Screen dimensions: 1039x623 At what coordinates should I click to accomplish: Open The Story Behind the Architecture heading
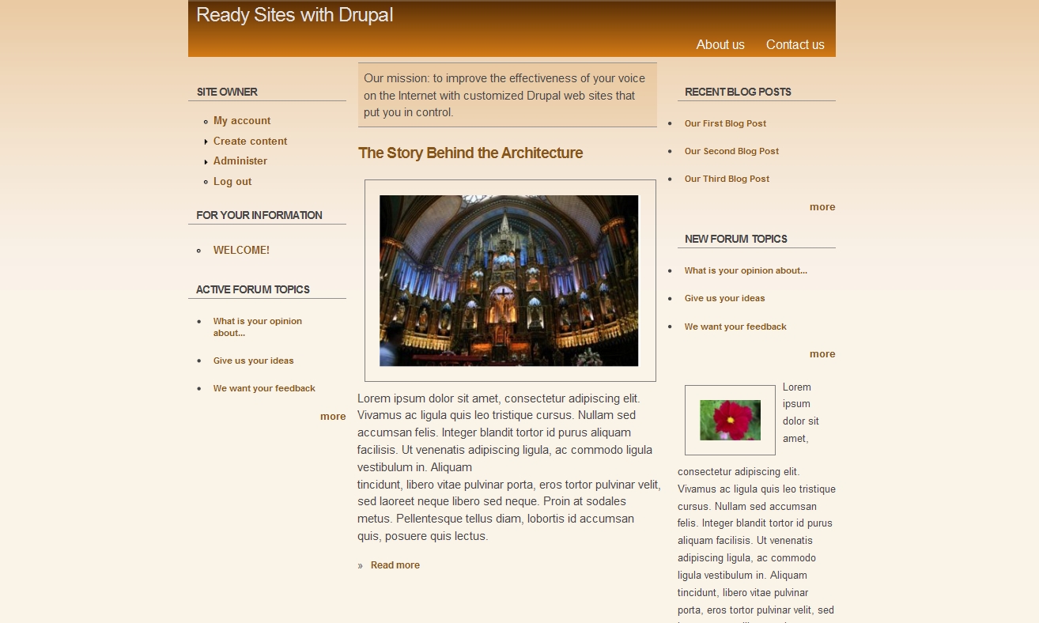pyautogui.click(x=470, y=153)
